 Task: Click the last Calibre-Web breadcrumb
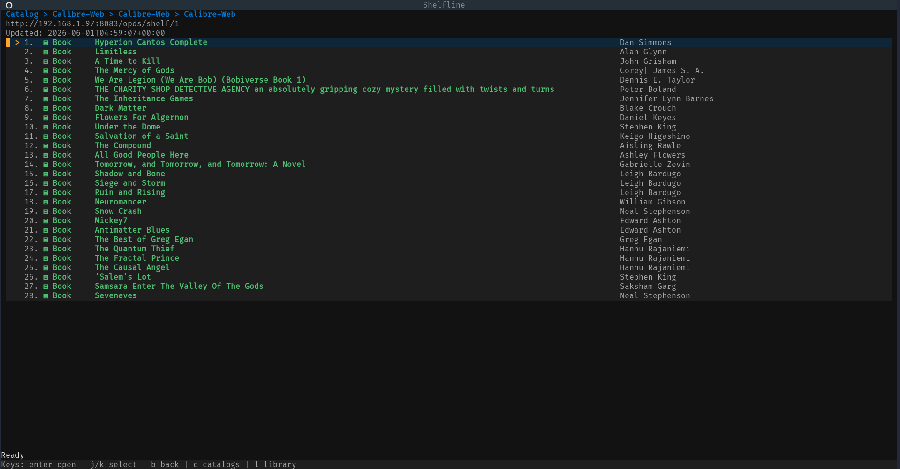click(210, 14)
